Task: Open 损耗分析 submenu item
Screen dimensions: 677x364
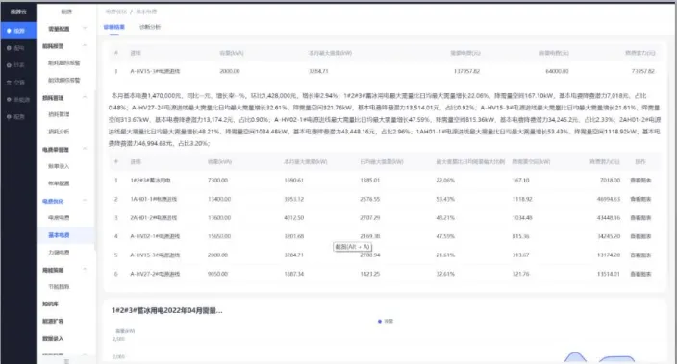Action: tap(59, 132)
